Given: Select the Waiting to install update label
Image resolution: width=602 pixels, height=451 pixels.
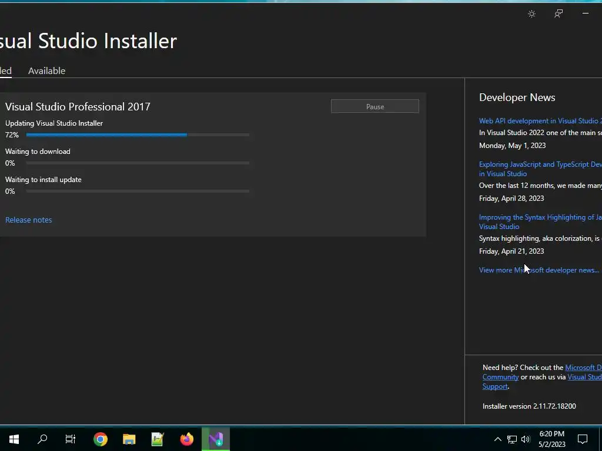Looking at the screenshot, I should coord(44,180).
